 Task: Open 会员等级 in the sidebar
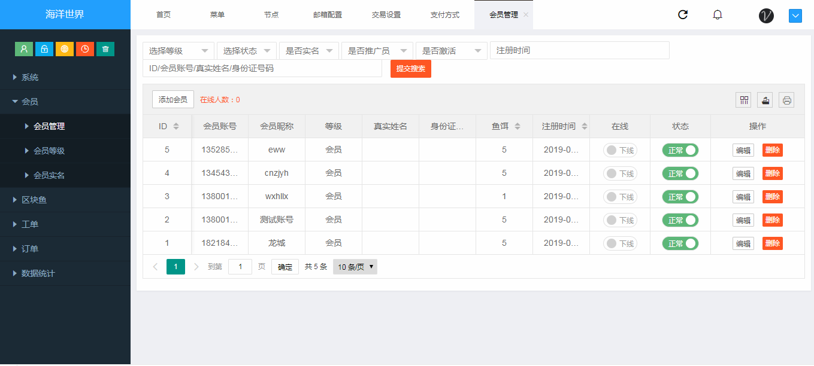(x=65, y=151)
